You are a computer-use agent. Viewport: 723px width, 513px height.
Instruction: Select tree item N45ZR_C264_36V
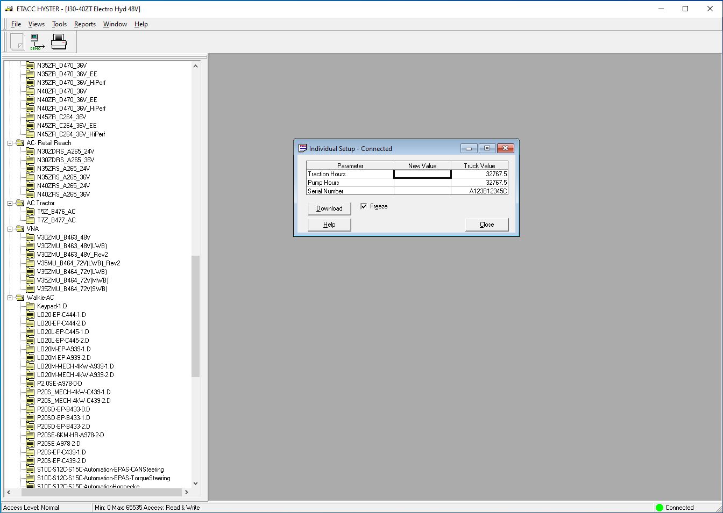coord(61,117)
